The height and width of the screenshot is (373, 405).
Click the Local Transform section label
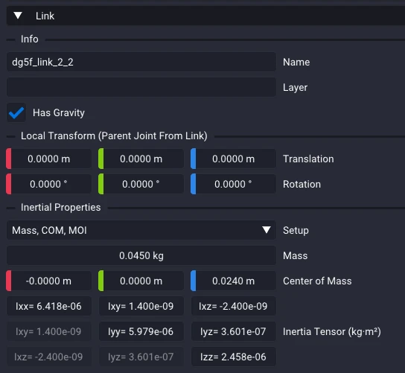(114, 136)
